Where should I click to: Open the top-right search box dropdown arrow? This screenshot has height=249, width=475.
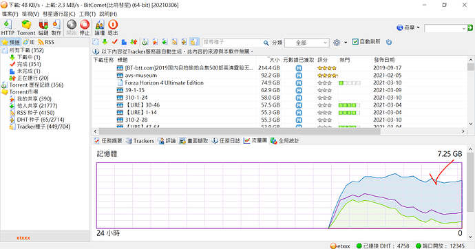tap(463, 28)
